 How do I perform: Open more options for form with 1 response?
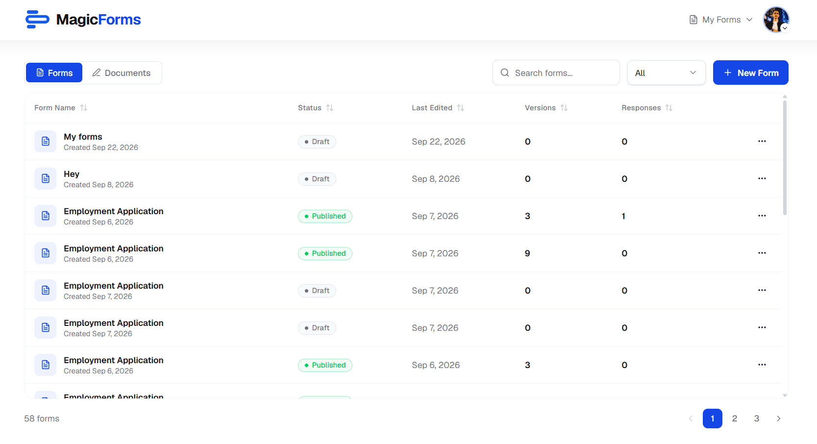click(x=762, y=216)
